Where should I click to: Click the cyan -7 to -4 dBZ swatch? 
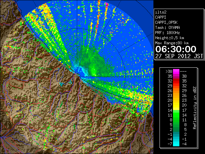176,144
